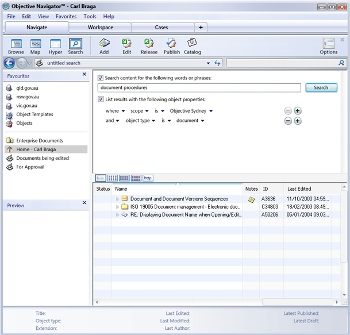Add a condition after object type row

298,121
